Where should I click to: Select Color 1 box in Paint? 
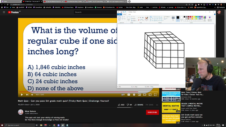pos(178,19)
